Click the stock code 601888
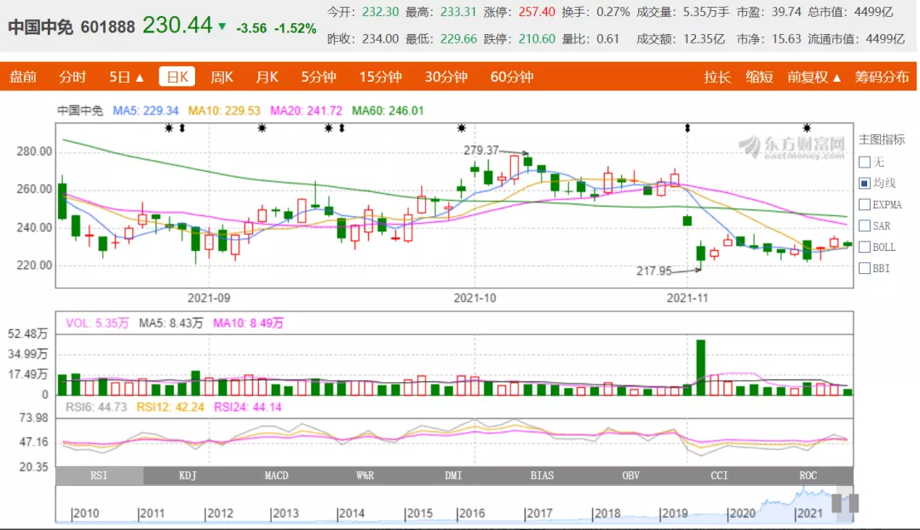This screenshot has width=920, height=530. [x=108, y=27]
